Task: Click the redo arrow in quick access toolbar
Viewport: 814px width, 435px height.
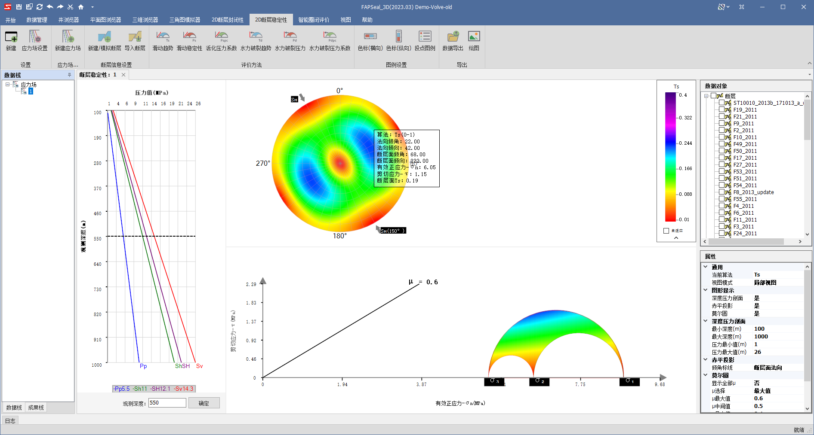Action: coord(60,7)
